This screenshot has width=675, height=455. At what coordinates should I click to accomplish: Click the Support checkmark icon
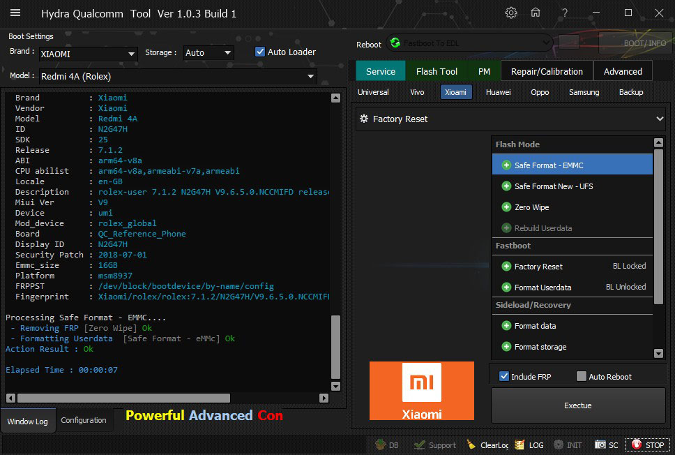(419, 445)
